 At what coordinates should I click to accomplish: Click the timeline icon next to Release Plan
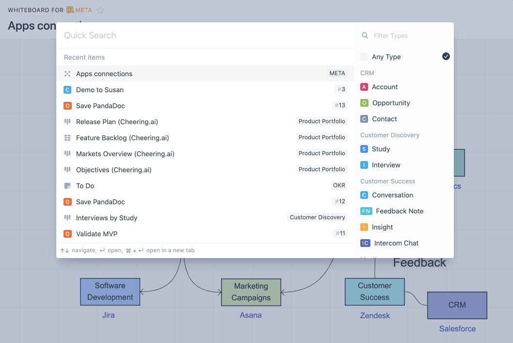pyautogui.click(x=67, y=121)
